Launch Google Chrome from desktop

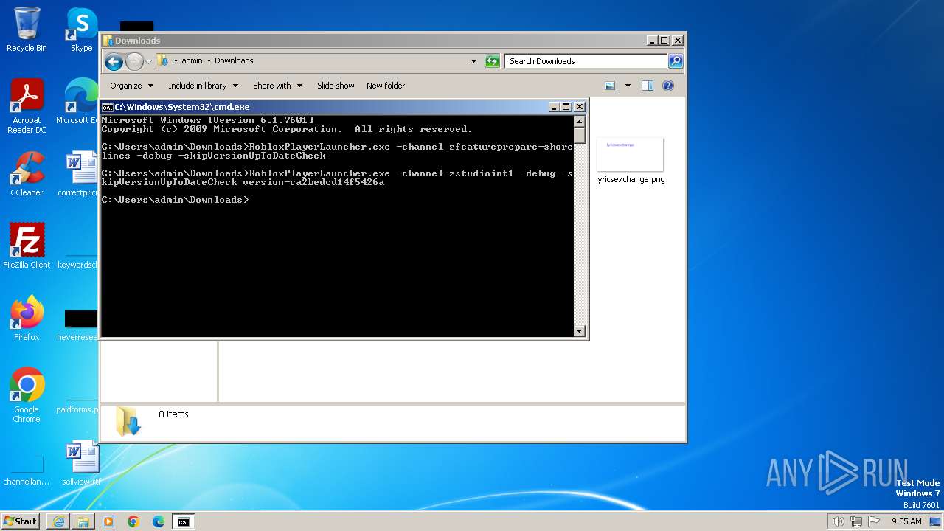click(27, 395)
